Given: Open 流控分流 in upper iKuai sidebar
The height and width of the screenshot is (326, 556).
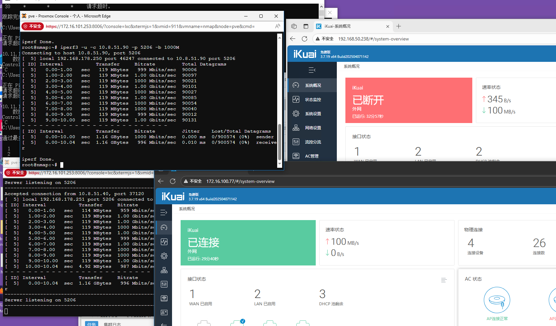Looking at the screenshot, I should (x=312, y=142).
